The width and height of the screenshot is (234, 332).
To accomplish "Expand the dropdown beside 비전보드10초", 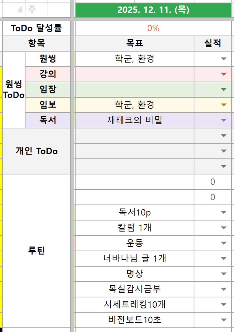I will (224, 320).
